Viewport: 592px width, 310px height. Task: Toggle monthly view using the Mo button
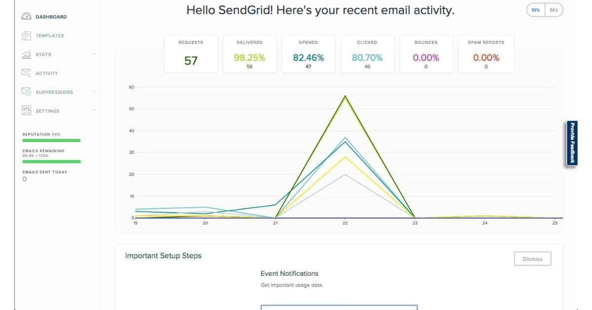click(x=554, y=9)
